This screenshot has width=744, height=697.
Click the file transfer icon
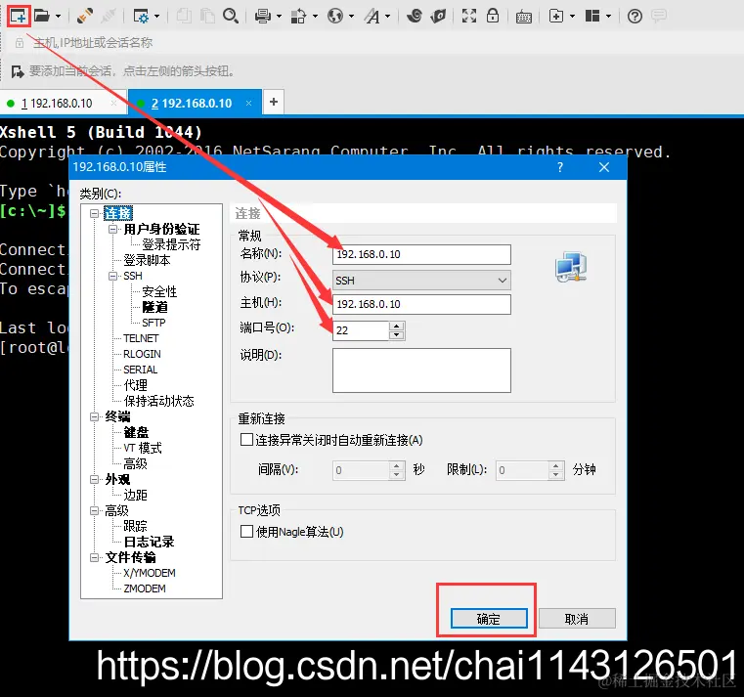(x=298, y=17)
